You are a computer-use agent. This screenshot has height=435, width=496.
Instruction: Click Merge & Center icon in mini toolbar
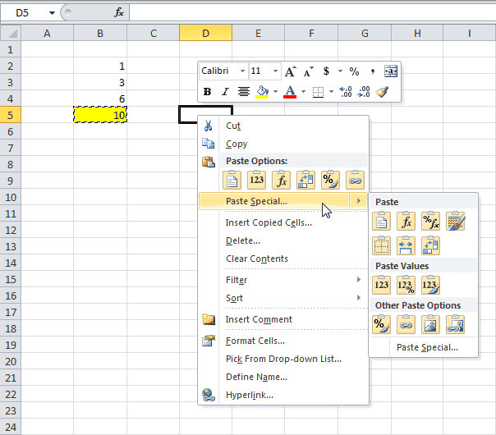coord(390,71)
